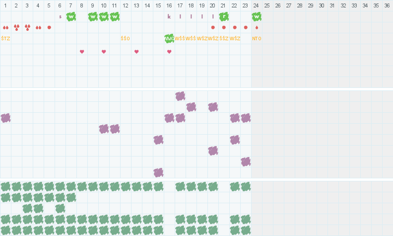
Task: Click the heart icon on day 16
Action: tap(169, 52)
